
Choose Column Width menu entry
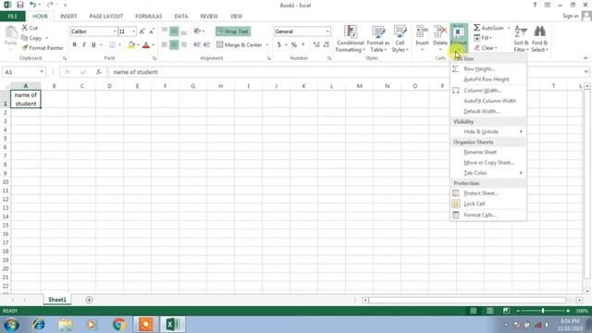tap(487, 91)
